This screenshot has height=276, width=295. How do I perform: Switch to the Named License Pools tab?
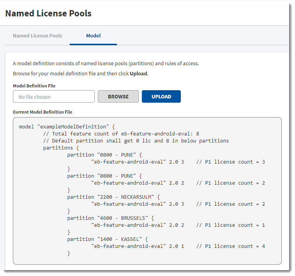37,36
